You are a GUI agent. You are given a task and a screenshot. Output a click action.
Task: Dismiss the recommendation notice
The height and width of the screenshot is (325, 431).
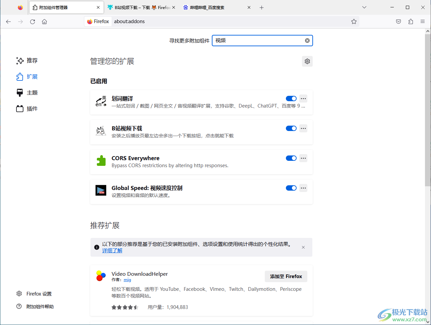[303, 247]
